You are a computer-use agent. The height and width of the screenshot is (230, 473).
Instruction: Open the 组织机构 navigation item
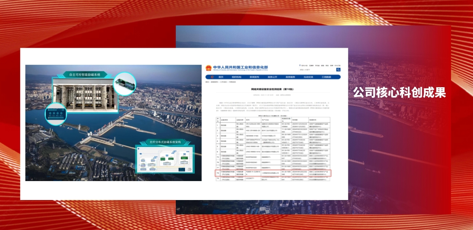(x=236, y=77)
